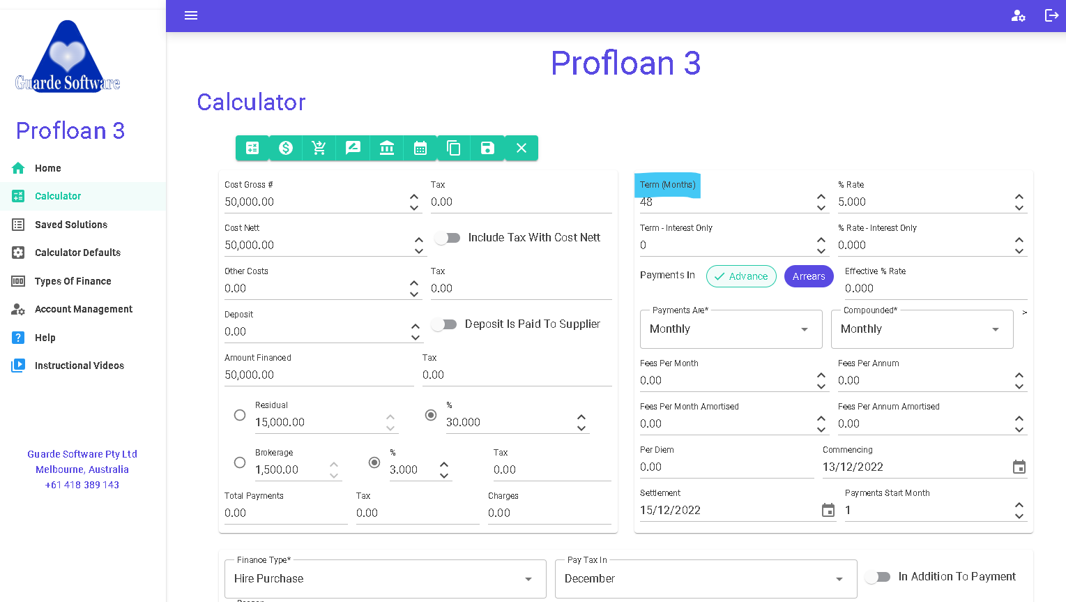Open the Compounded dropdown
The height and width of the screenshot is (602, 1066).
click(x=922, y=329)
